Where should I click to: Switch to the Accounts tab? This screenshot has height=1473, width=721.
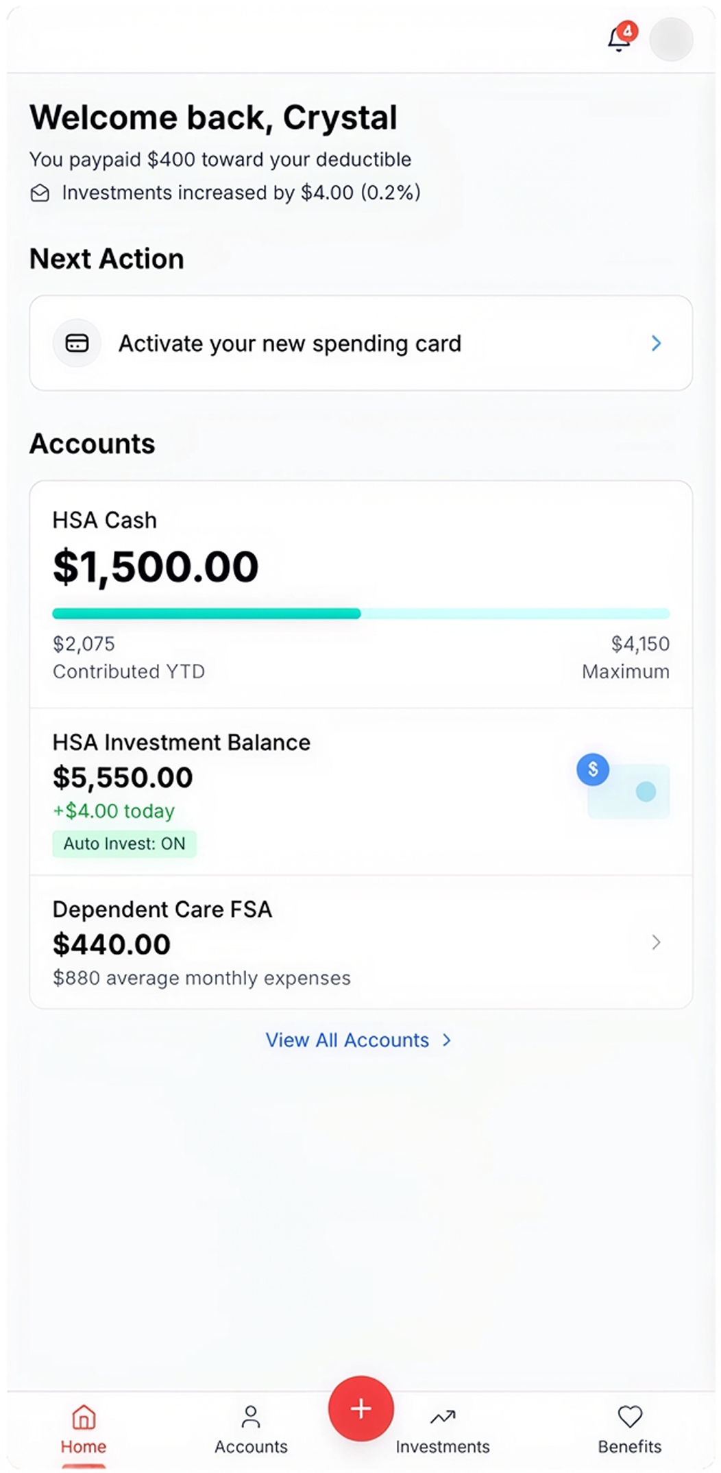point(251,1429)
